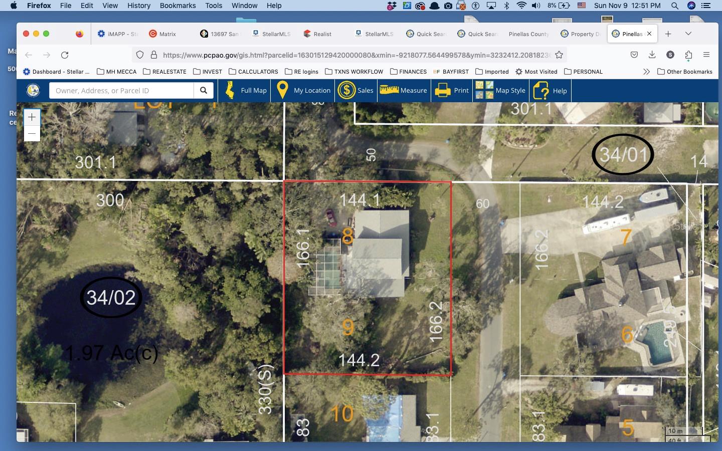Zoom in using the plus map control
The image size is (722, 451).
tap(32, 117)
